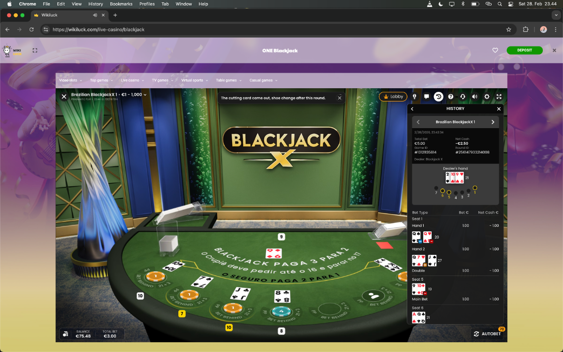The width and height of the screenshot is (563, 352).
Task: Dismiss the cutting card notification
Action: coord(340,98)
